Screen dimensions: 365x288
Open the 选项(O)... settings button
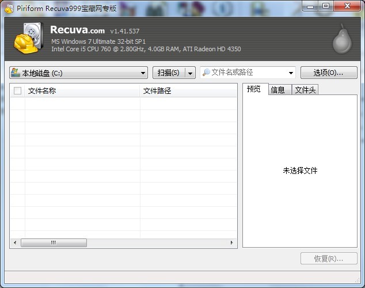click(328, 73)
